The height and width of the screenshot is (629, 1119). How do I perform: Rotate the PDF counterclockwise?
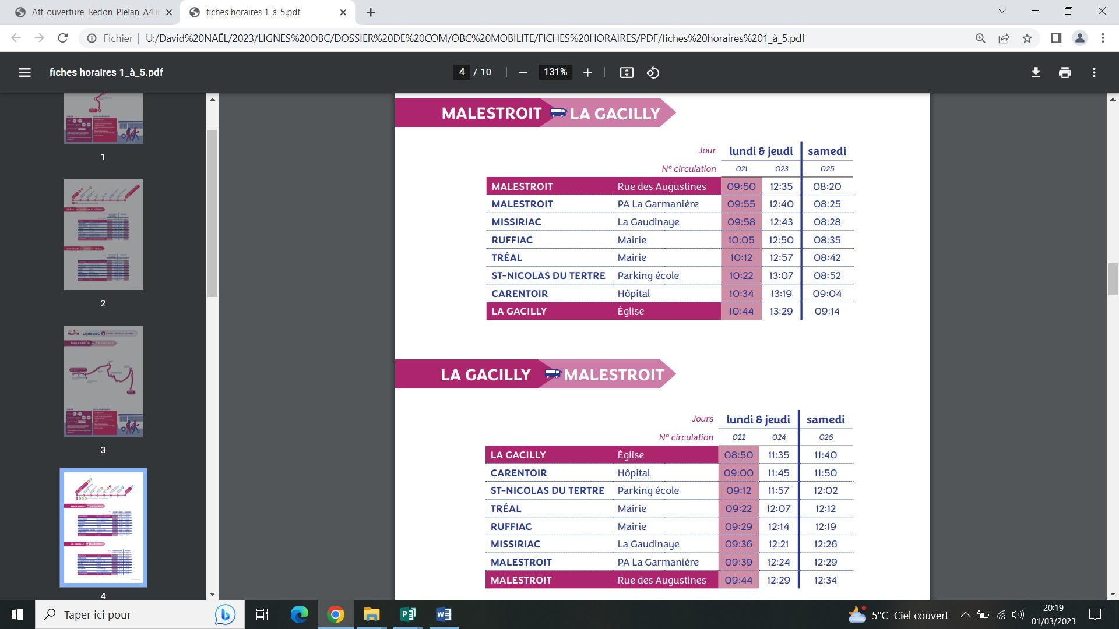[x=653, y=72]
